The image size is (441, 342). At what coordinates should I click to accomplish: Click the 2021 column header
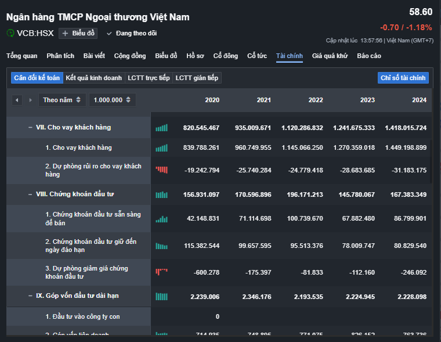pyautogui.click(x=264, y=100)
